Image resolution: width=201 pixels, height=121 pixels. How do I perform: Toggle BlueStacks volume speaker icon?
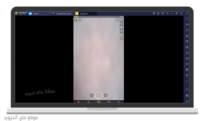coord(187,24)
